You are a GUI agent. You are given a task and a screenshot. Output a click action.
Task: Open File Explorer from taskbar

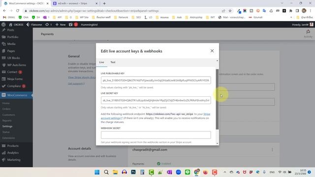point(115,172)
